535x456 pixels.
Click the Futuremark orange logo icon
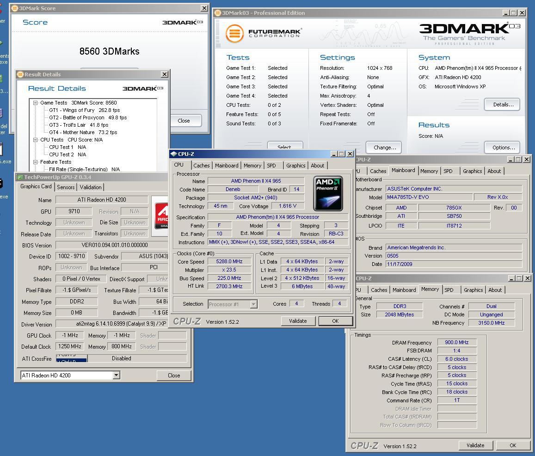pyautogui.click(x=235, y=33)
